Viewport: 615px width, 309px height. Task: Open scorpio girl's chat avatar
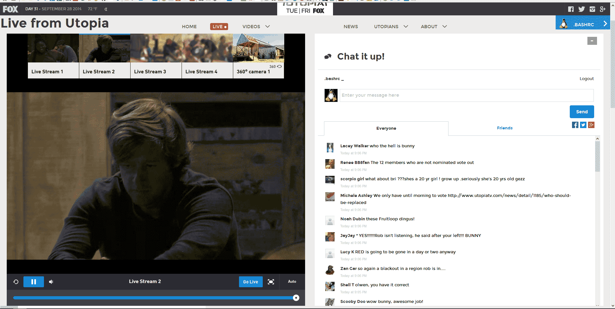330,180
